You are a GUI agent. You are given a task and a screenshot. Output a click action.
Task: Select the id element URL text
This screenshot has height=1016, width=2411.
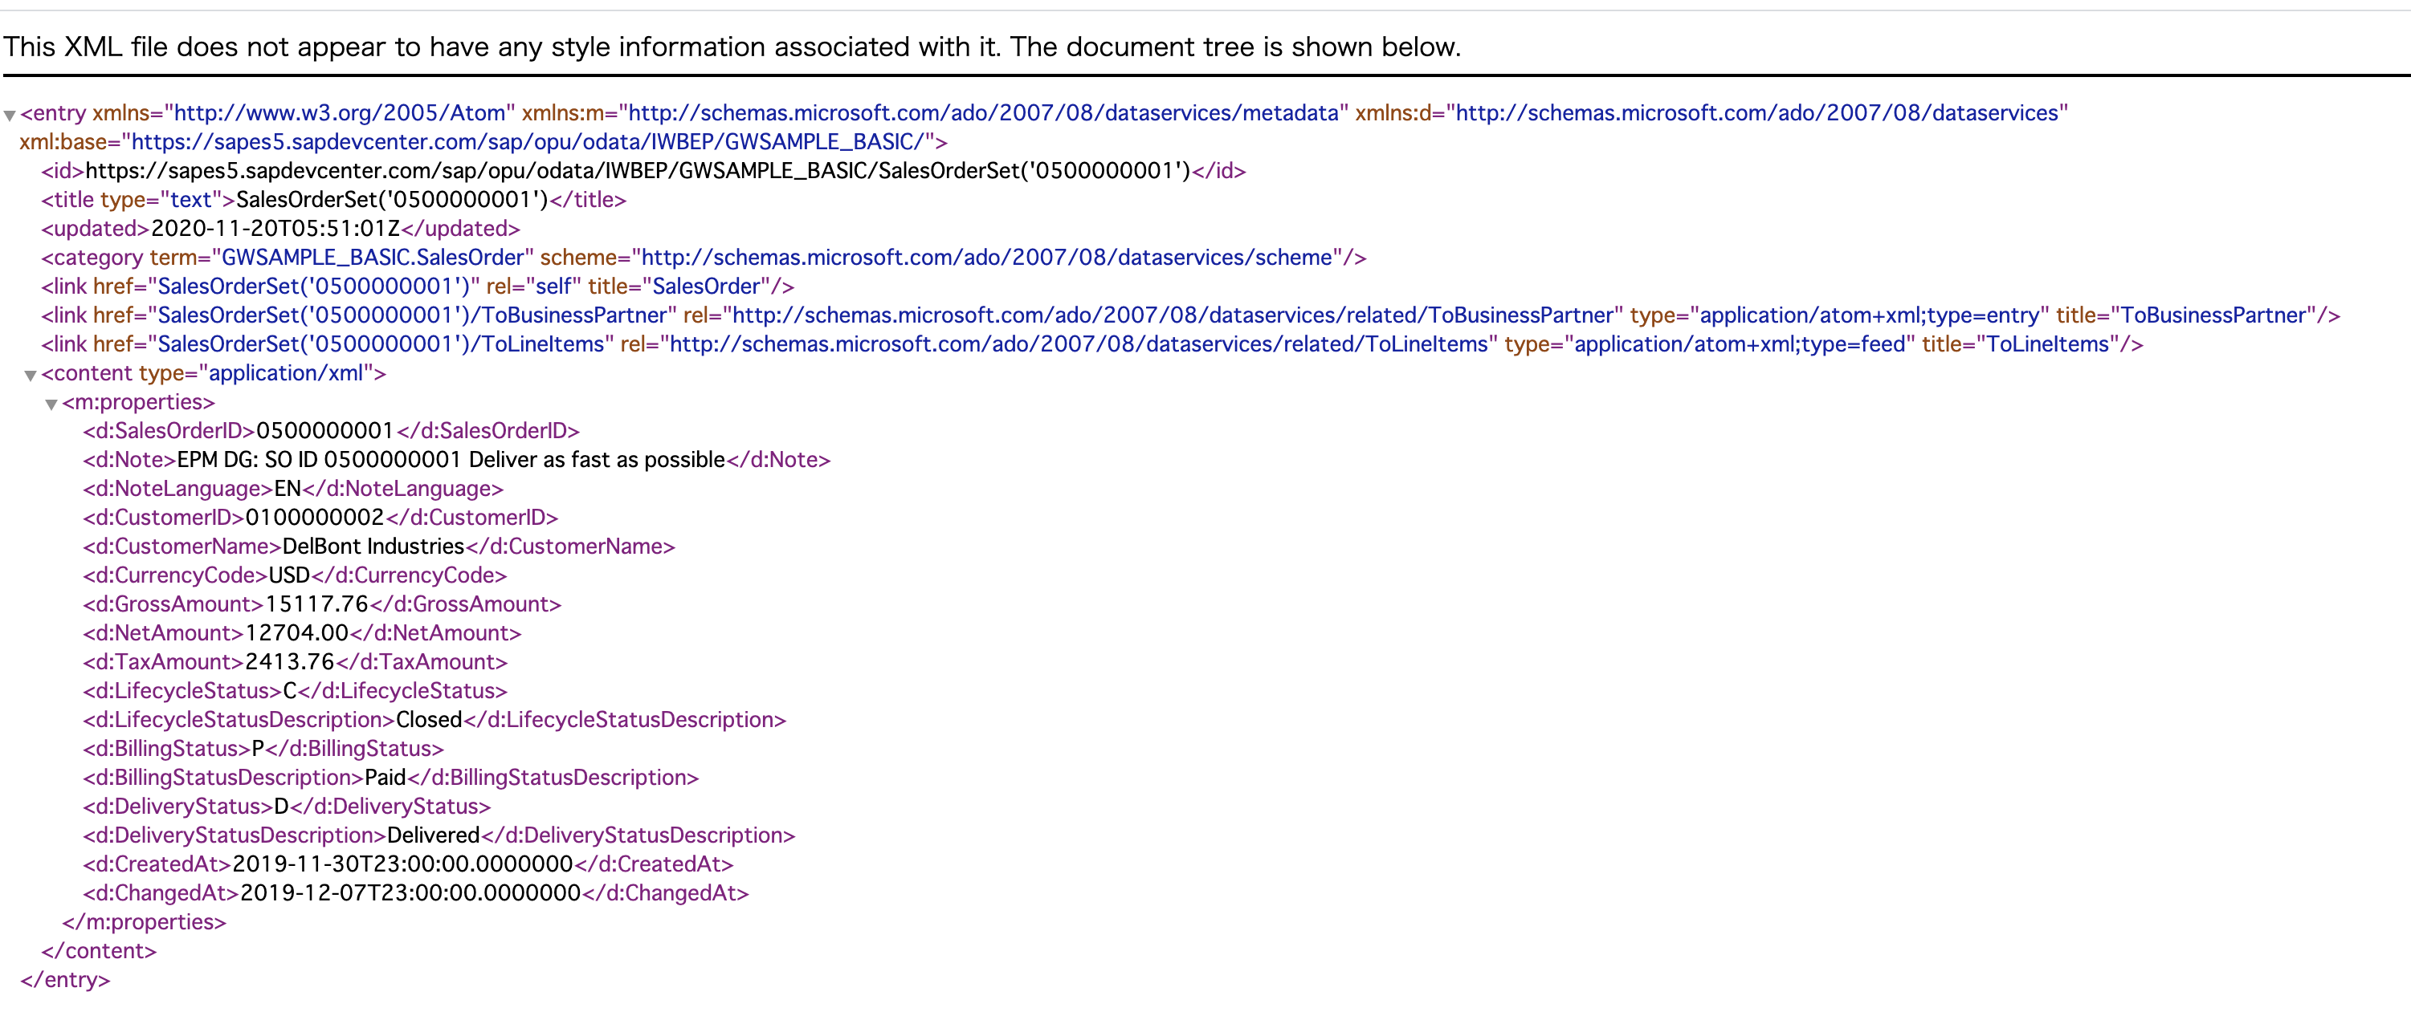(636, 170)
